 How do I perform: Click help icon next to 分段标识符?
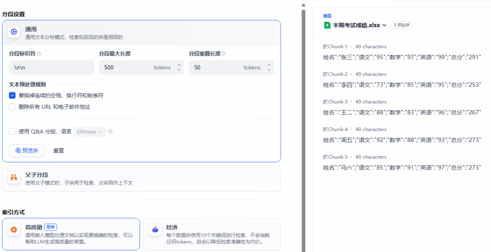coord(39,54)
